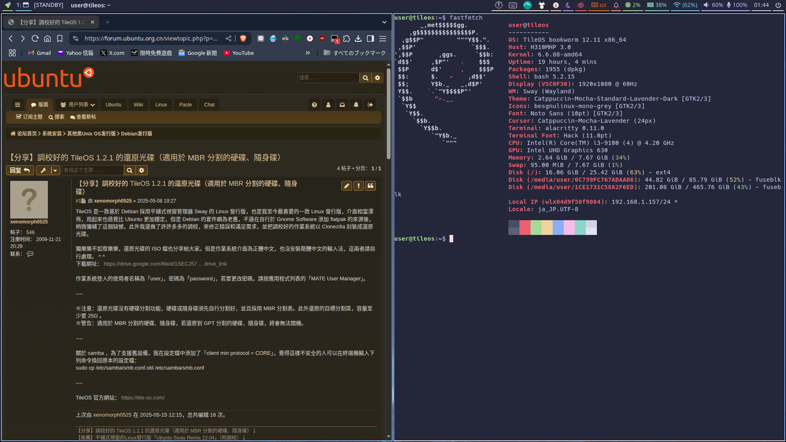Show the browser downloads panel
This screenshot has width=786, height=442.
(358, 38)
